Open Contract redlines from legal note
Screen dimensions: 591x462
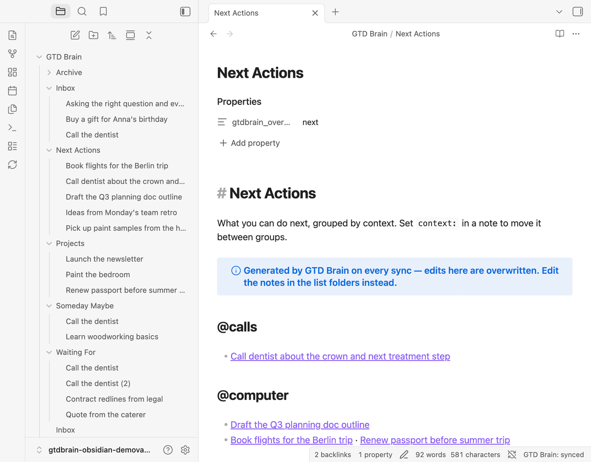click(114, 399)
